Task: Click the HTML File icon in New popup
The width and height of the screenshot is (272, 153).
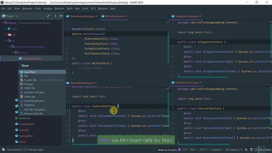Action: 22,97
